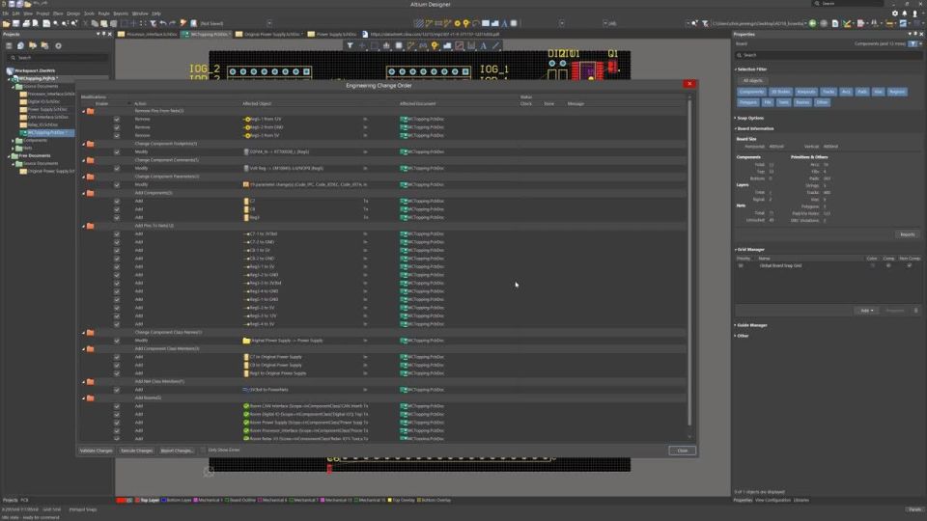Screen dimensions: 927x521
Task: Click the filter funnel icon in Properties panel
Action: pyautogui.click(x=913, y=43)
